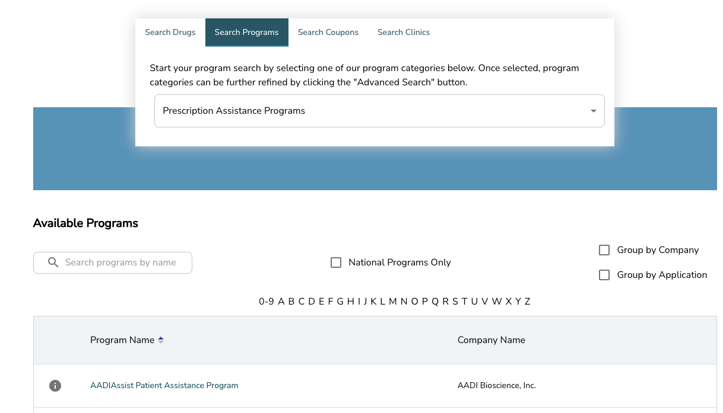Viewport: 723px width, 413px height.
Task: Enable Group by Application grouping
Action: pos(604,275)
